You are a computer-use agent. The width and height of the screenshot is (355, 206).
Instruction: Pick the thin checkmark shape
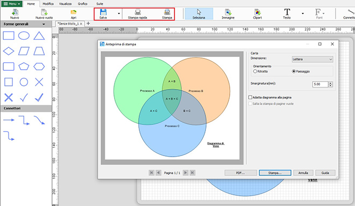(x=24, y=98)
